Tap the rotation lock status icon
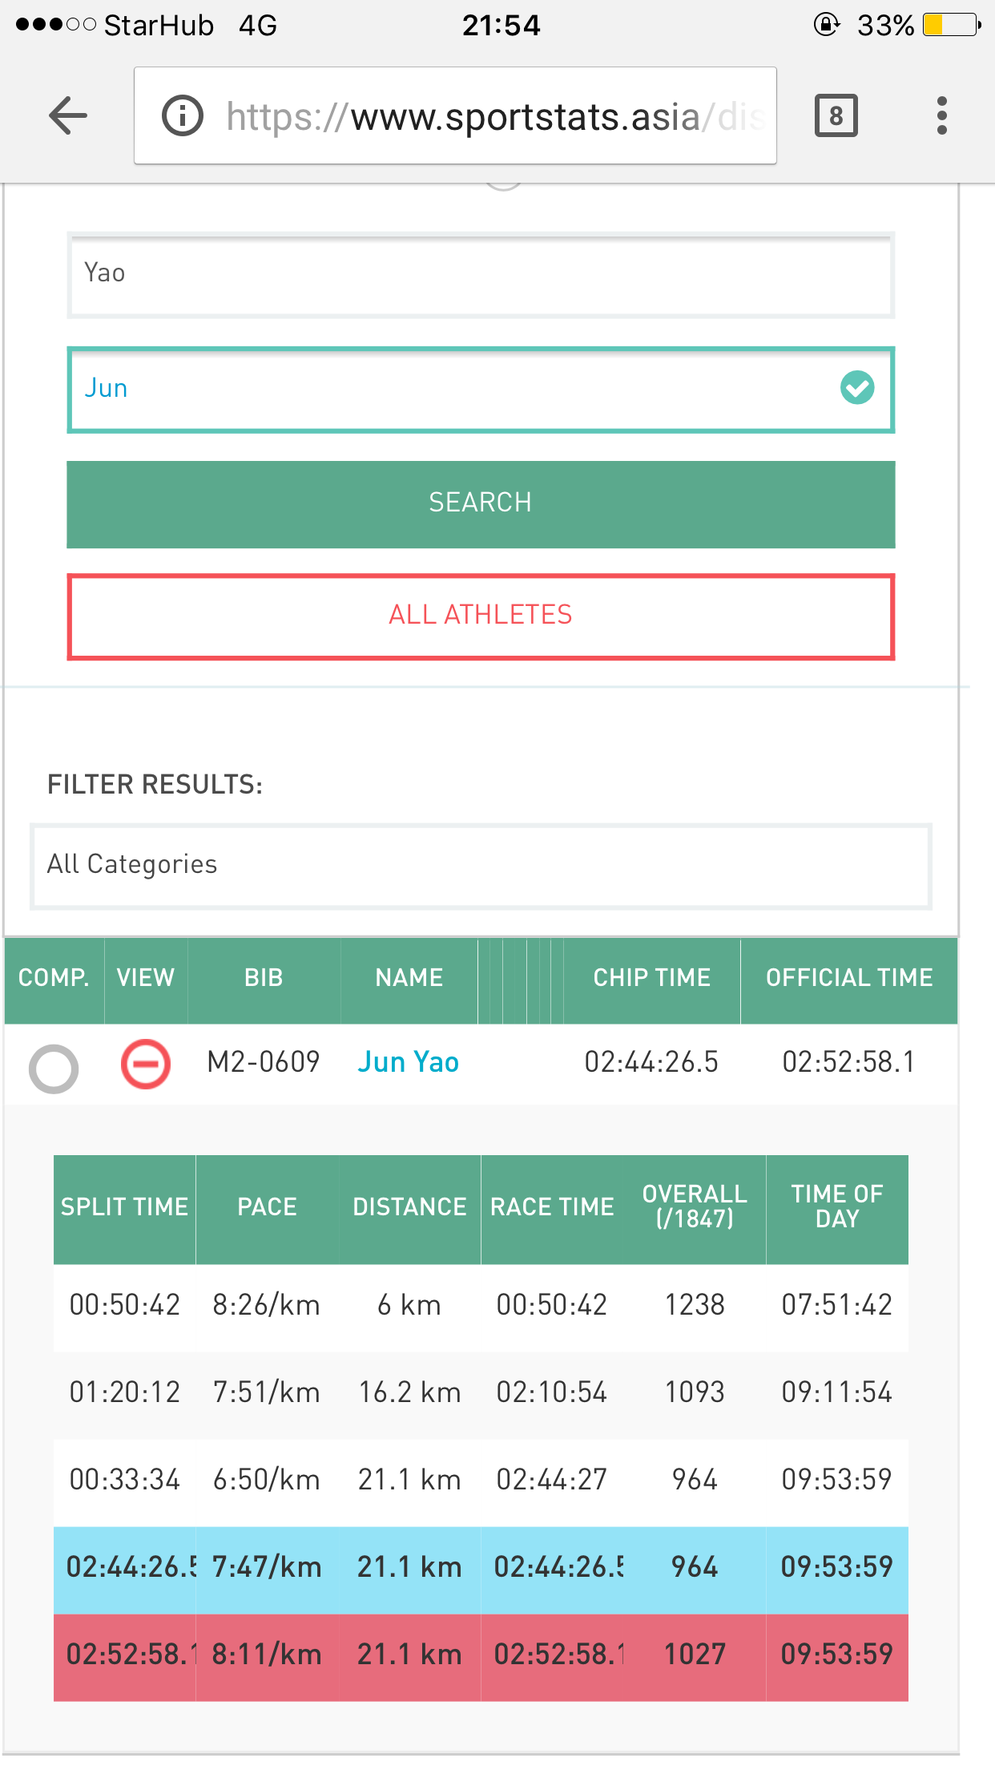Screen dimensions: 995x1770 click(x=826, y=25)
